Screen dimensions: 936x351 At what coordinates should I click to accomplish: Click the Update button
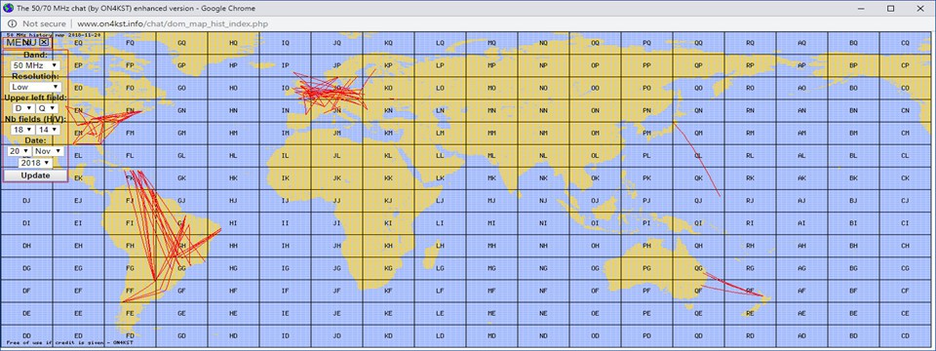[35, 175]
